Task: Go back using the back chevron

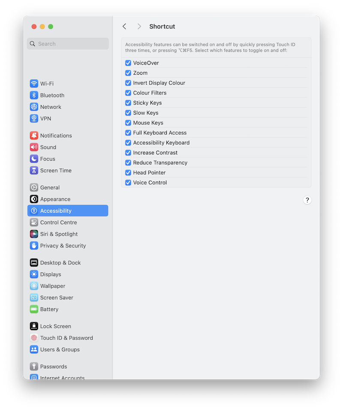Action: 124,26
